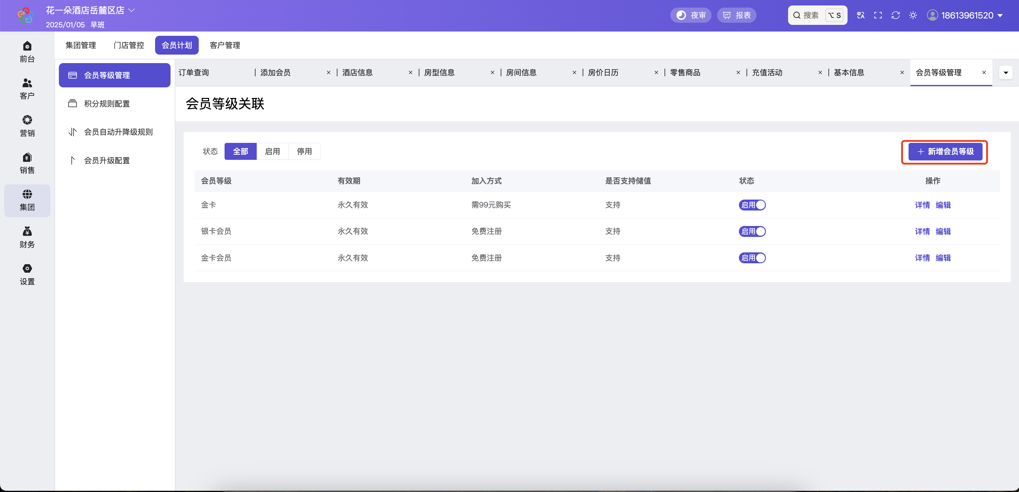Close the 零售商品 tab
This screenshot has height=492, width=1019.
click(738, 73)
